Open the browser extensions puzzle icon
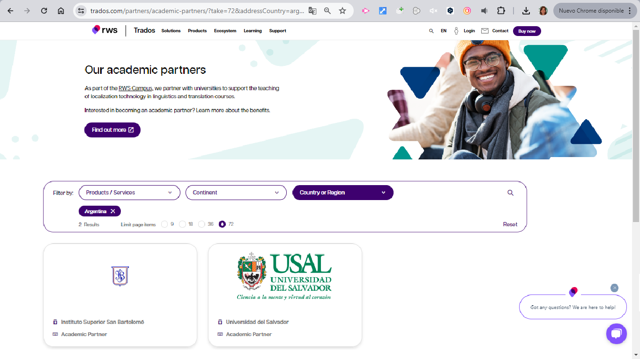 click(501, 11)
